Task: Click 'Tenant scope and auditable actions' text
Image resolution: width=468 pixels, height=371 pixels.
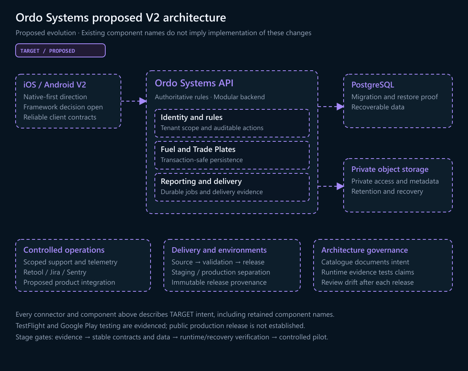Action: (212, 128)
